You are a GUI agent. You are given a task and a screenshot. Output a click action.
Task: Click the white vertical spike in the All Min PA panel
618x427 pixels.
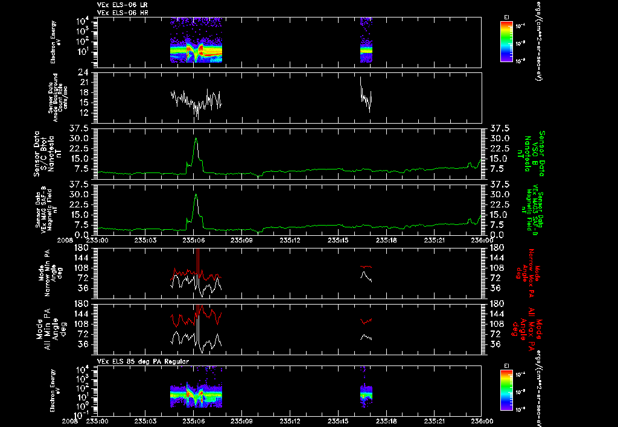click(198, 328)
